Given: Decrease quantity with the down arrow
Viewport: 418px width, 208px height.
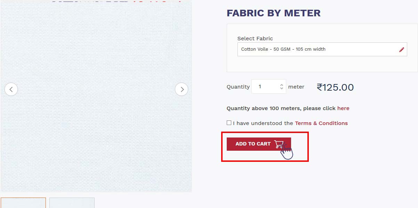Looking at the screenshot, I should point(282,89).
